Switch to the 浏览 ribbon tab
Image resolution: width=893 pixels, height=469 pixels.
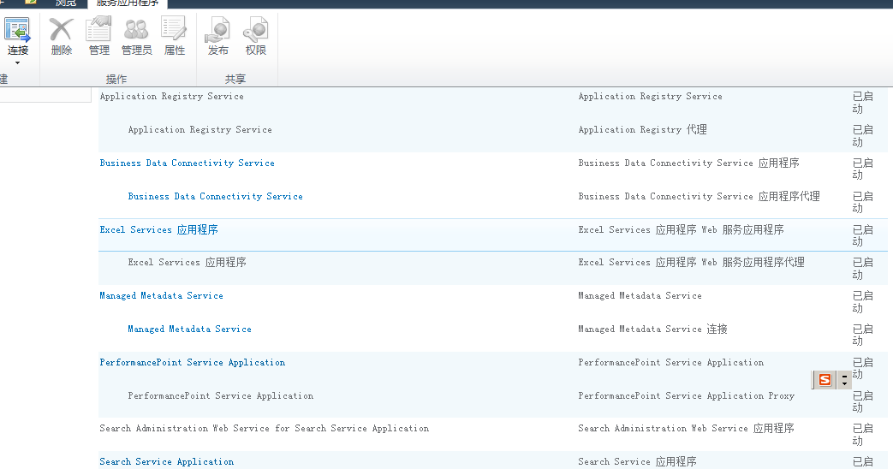(x=65, y=3)
